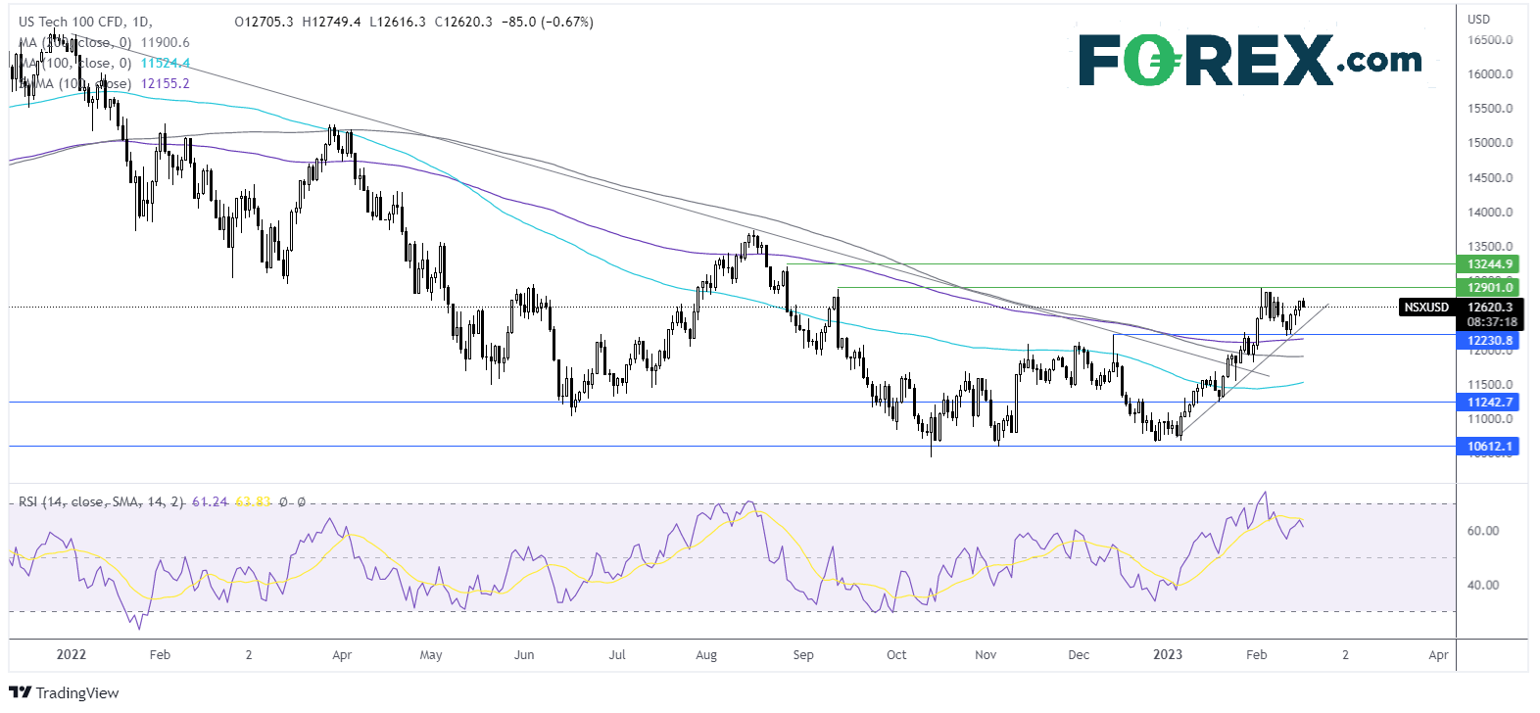This screenshot has height=713, width=1540.
Task: Click the low price L12616.3
Action: (x=398, y=22)
